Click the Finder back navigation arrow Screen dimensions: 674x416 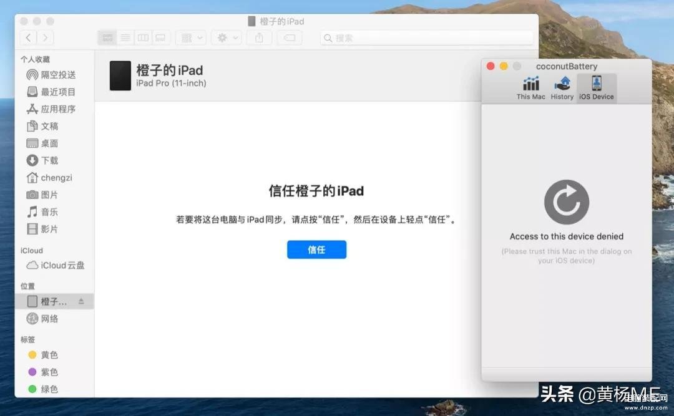click(29, 38)
